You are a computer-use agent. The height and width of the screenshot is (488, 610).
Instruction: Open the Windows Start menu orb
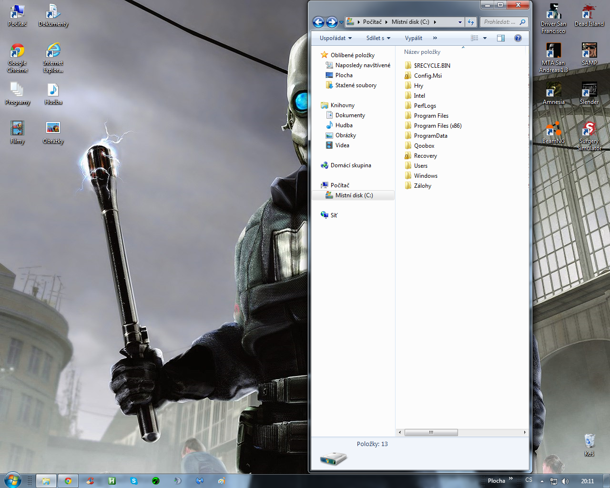coord(13,480)
